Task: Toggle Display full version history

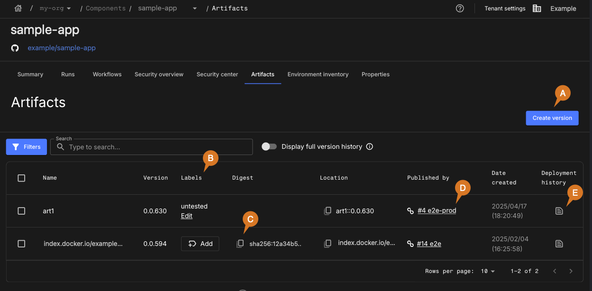Action: coord(269,146)
